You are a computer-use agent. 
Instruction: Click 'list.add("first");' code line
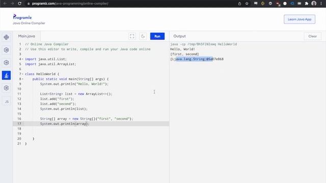click(x=57, y=99)
